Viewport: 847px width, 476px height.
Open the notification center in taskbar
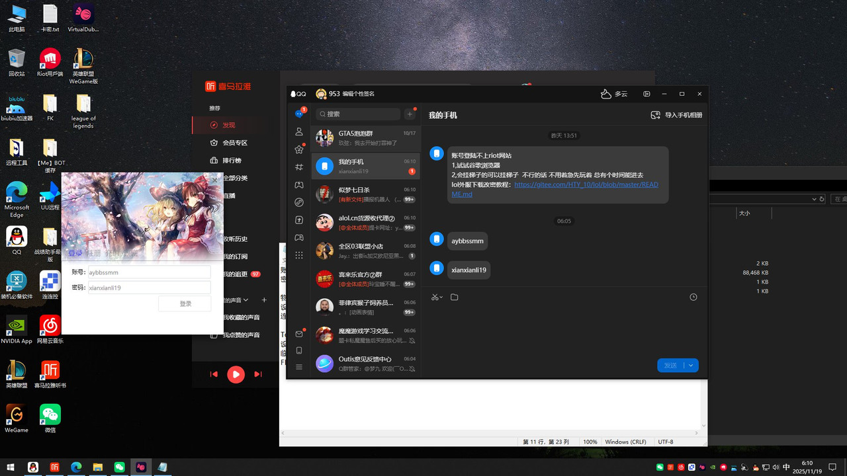pyautogui.click(x=832, y=467)
